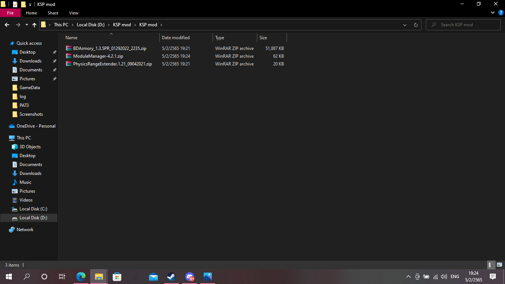Click the Search KSP mod box

(464, 25)
